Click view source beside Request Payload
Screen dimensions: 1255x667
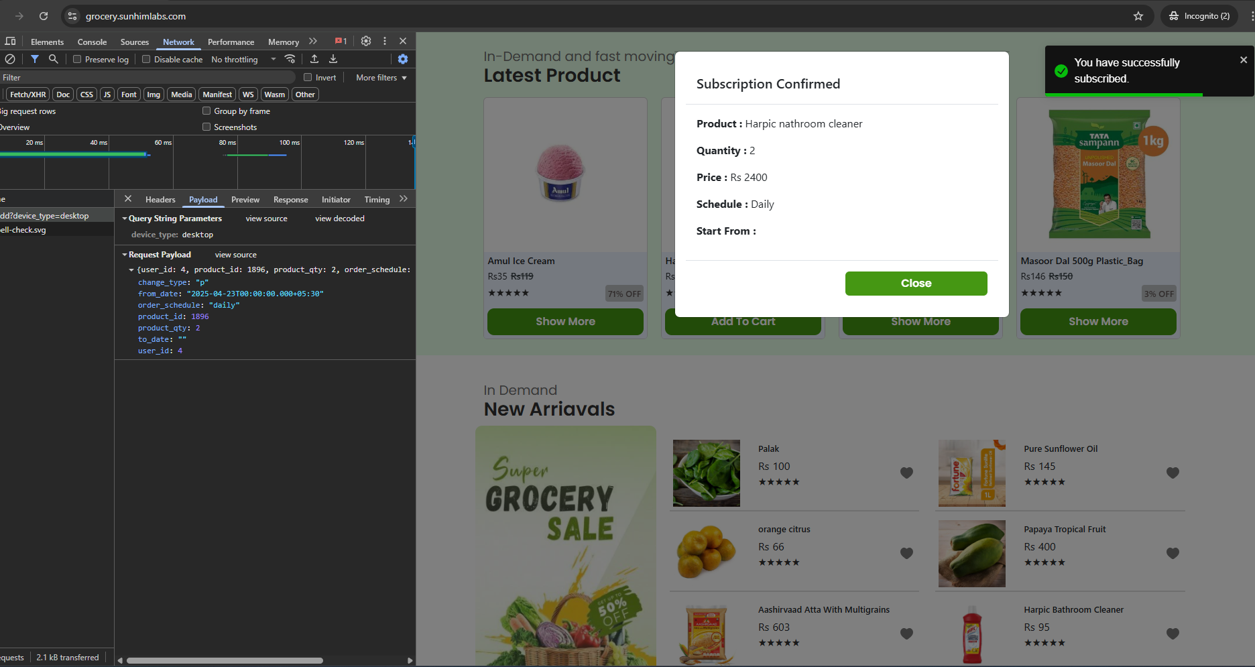236,255
